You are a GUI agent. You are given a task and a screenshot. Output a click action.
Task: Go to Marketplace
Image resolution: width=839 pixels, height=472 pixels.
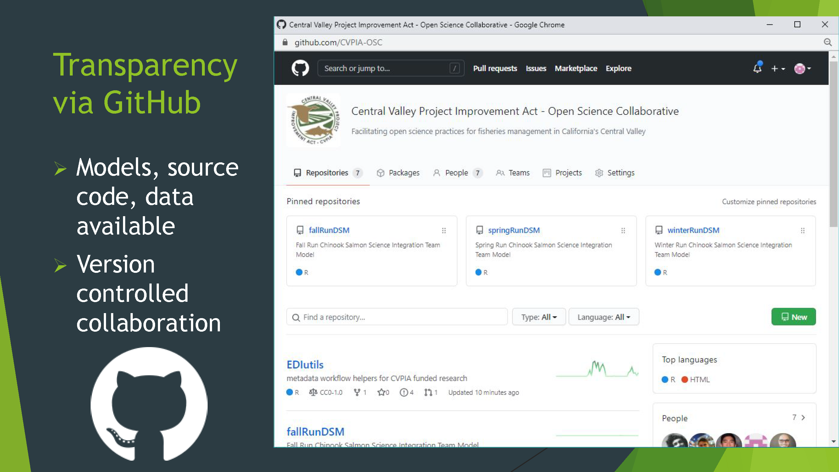(x=576, y=68)
